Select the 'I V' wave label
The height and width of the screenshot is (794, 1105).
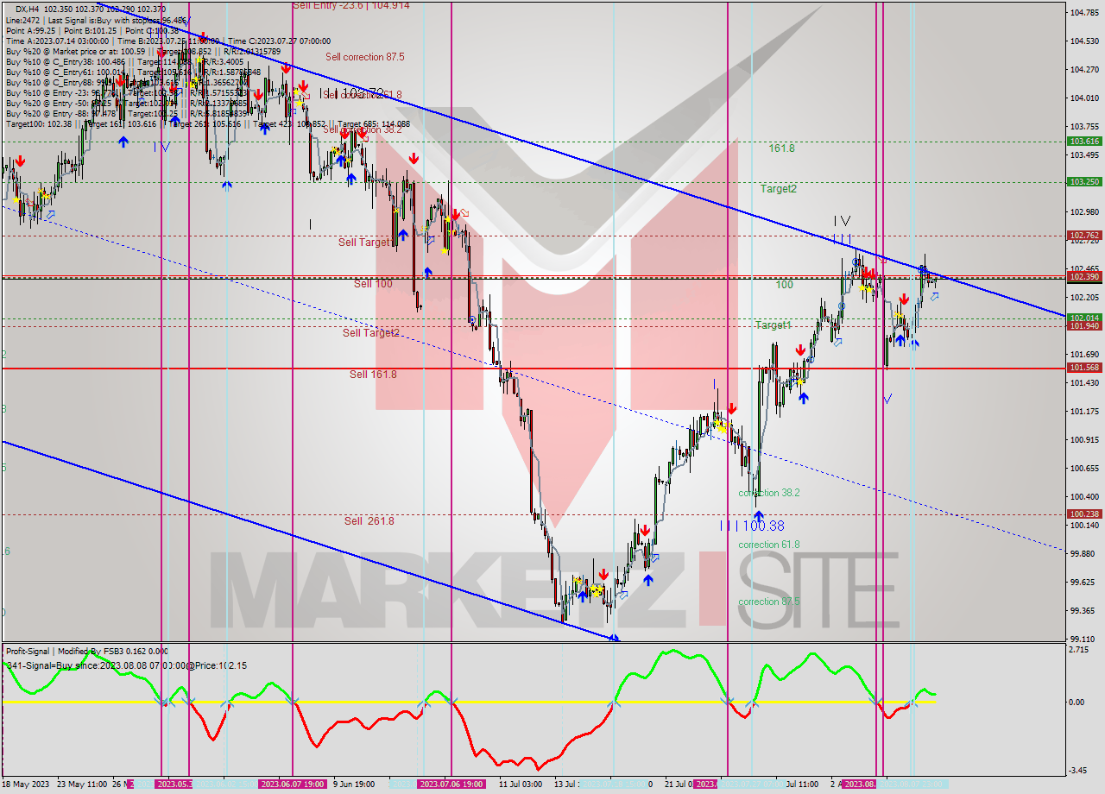pos(842,221)
